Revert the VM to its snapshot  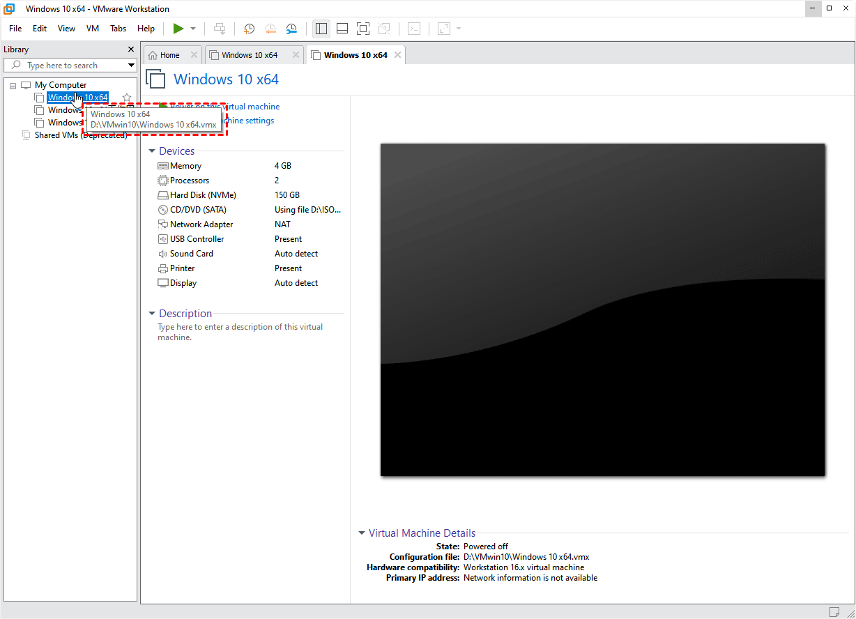tap(270, 29)
